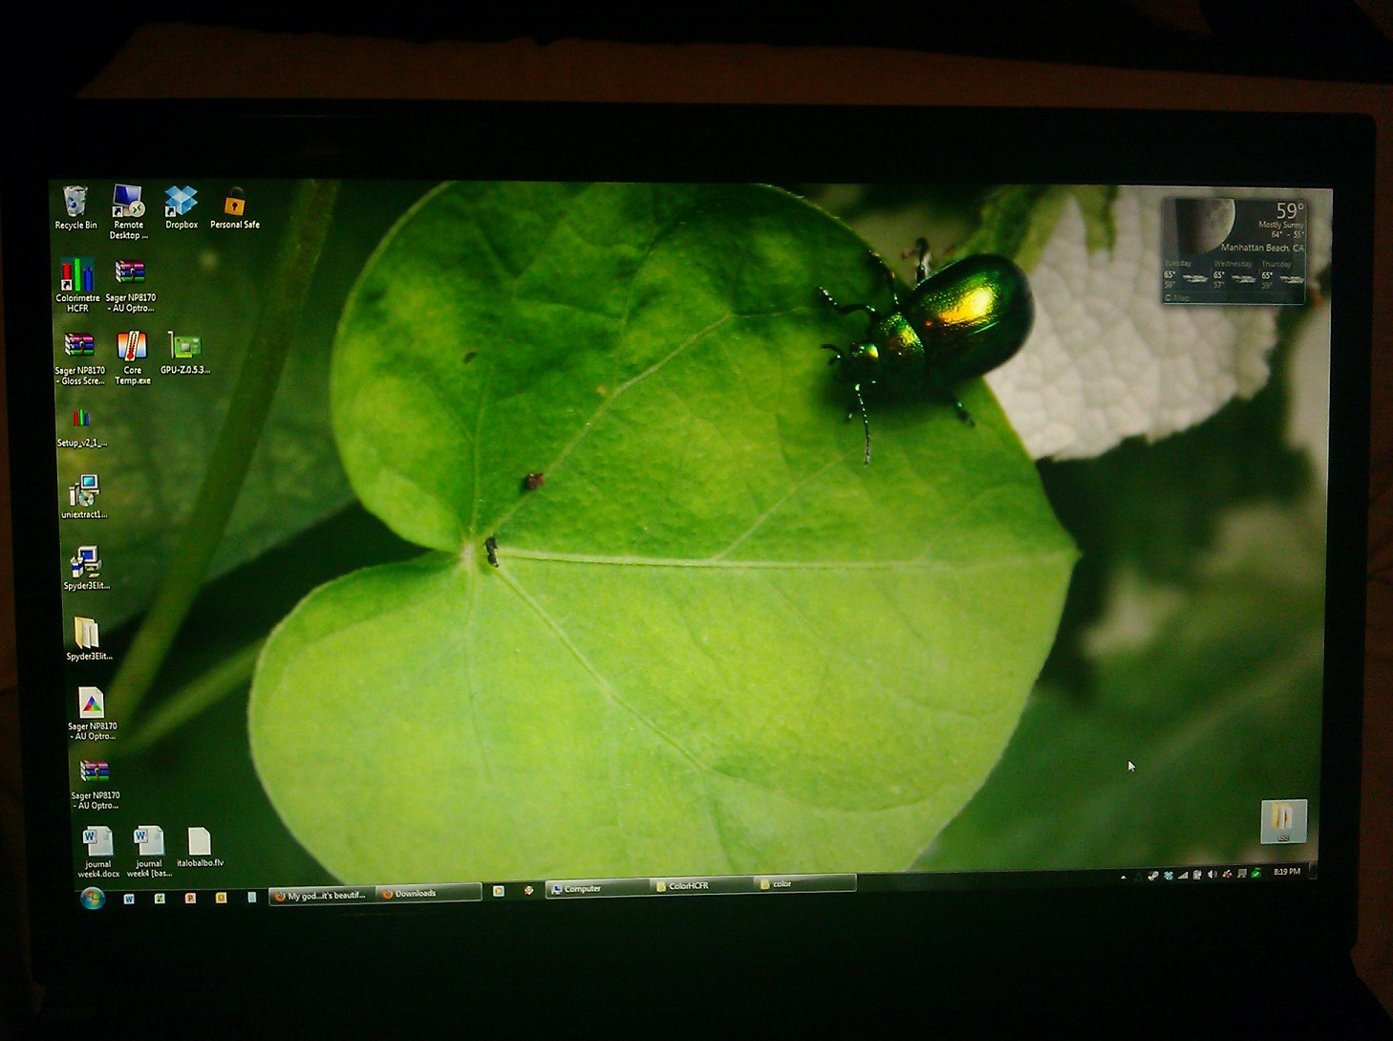Launch Word from the quick launch bar
1393x1041 pixels.
coord(128,899)
